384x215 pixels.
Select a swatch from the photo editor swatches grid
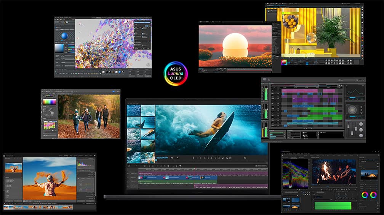pos(50,125)
